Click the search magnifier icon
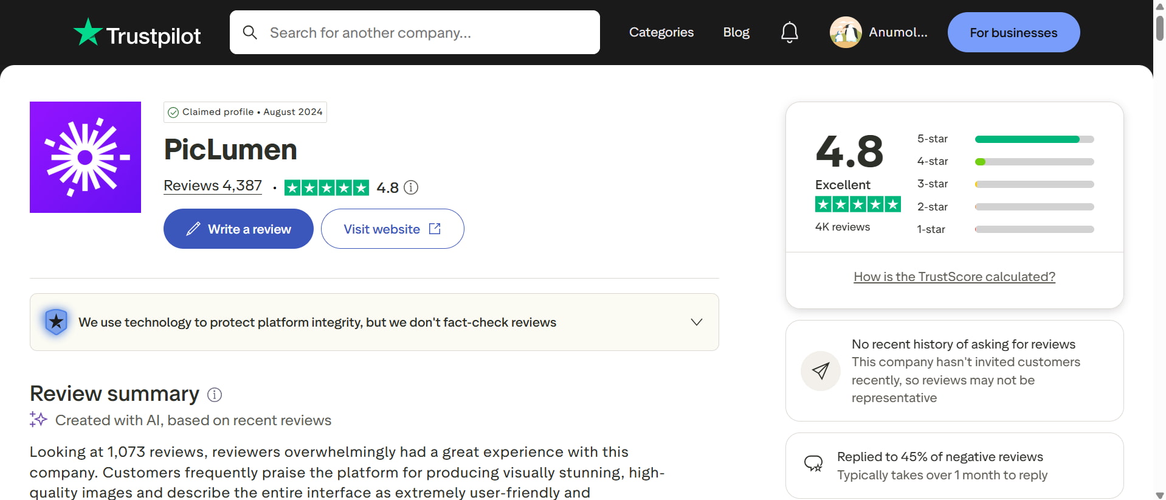 pyautogui.click(x=250, y=32)
